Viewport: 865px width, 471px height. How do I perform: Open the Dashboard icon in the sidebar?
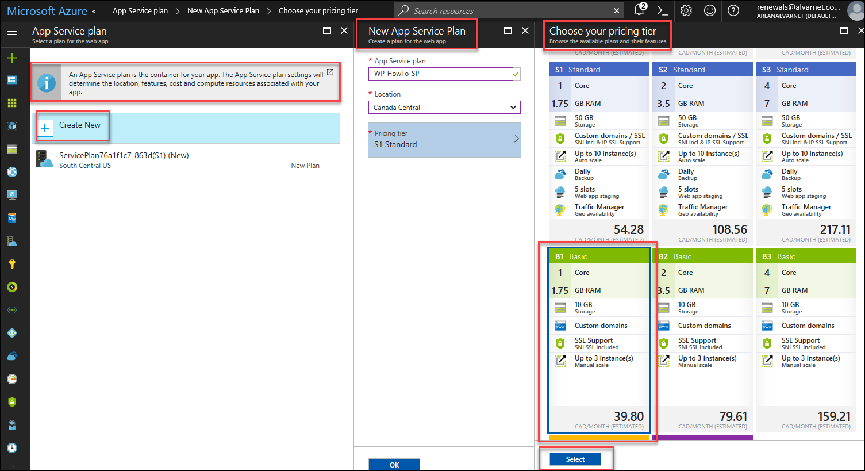click(x=12, y=80)
